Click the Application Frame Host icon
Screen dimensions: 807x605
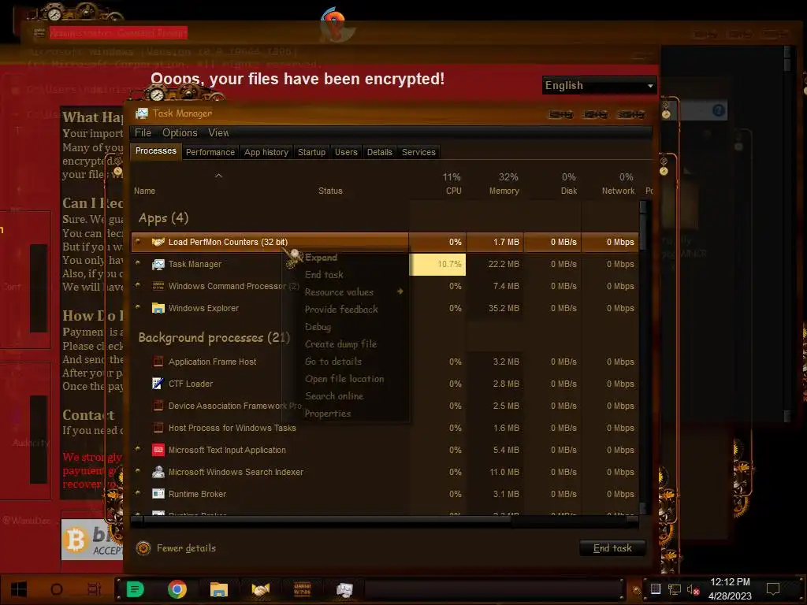[x=158, y=362]
